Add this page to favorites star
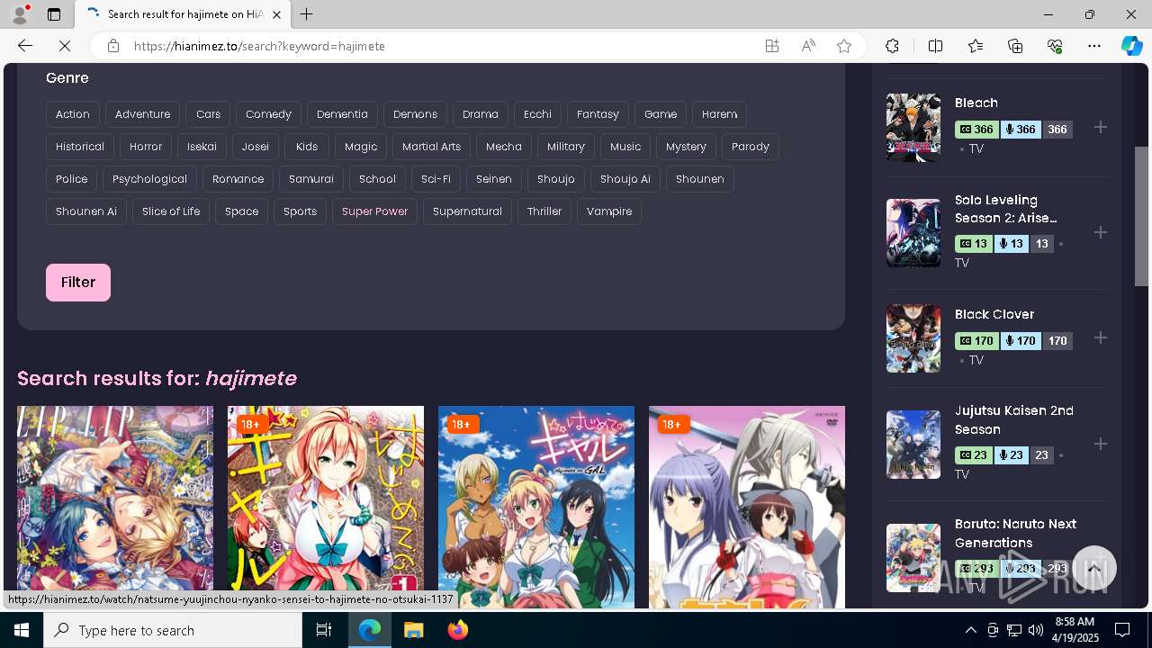This screenshot has width=1152, height=648. 844,46
